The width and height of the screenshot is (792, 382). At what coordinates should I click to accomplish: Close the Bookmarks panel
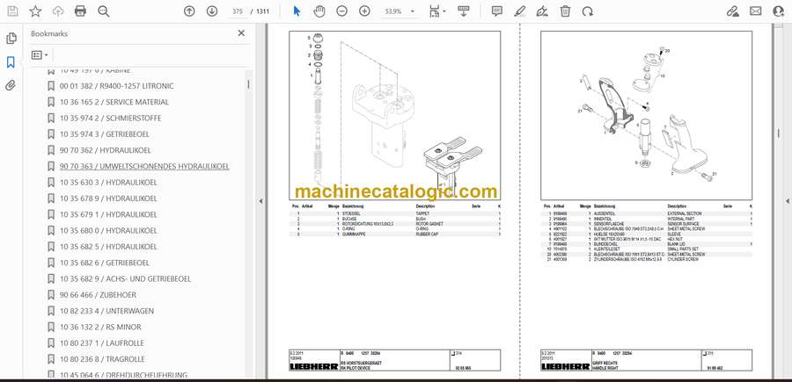(x=241, y=32)
